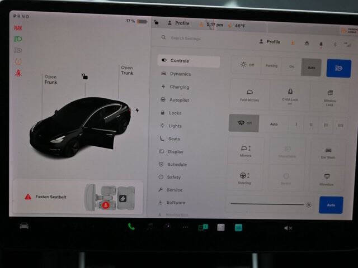Viewport: 358px width, 268px height.
Task: Open the music note media app
Action: point(150,227)
